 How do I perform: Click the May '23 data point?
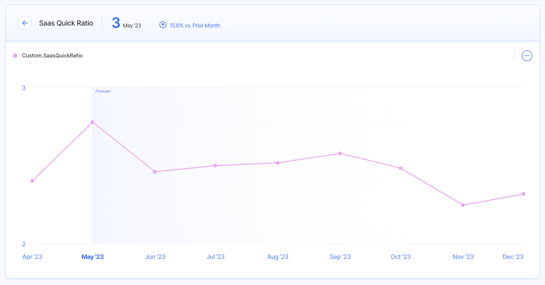(93, 122)
